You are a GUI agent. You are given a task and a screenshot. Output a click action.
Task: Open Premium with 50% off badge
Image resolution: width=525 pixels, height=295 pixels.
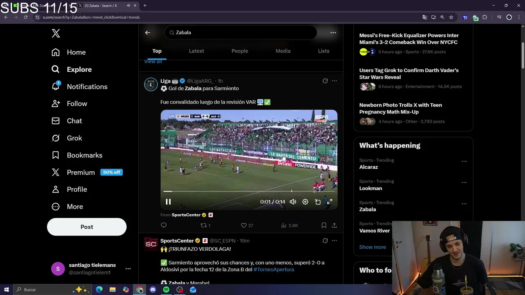click(87, 172)
